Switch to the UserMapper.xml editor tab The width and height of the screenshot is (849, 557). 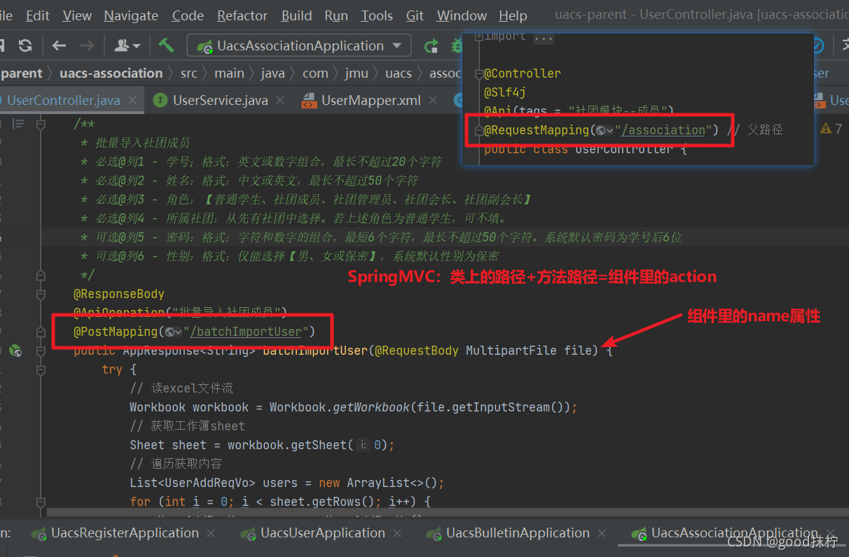[x=371, y=101]
